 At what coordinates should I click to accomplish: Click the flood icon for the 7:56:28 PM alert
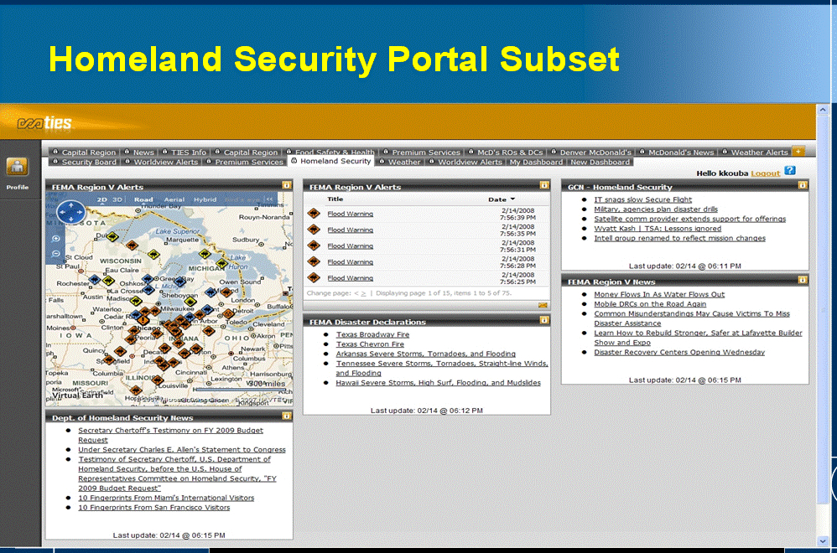point(314,261)
